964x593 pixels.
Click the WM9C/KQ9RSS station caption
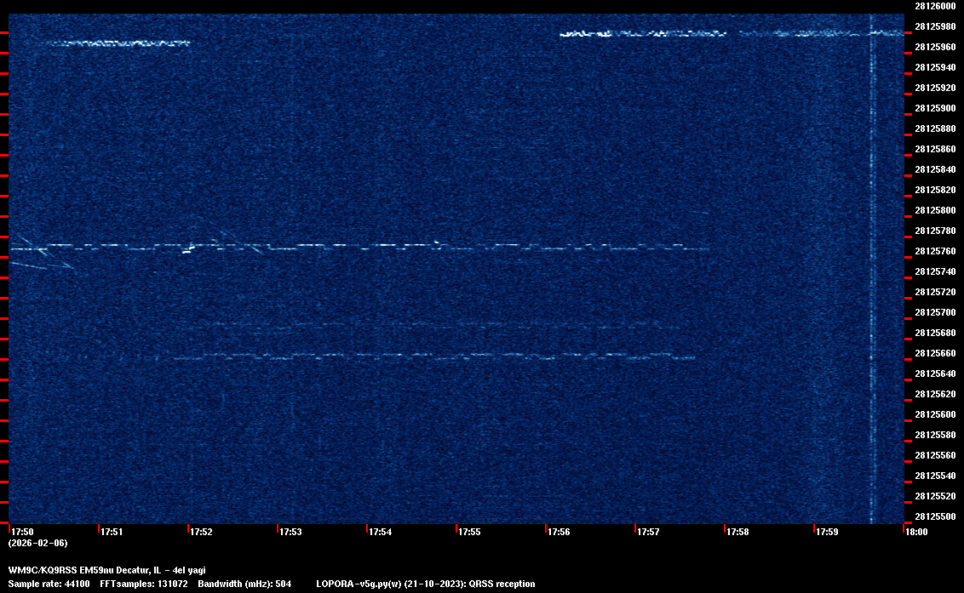(x=106, y=570)
